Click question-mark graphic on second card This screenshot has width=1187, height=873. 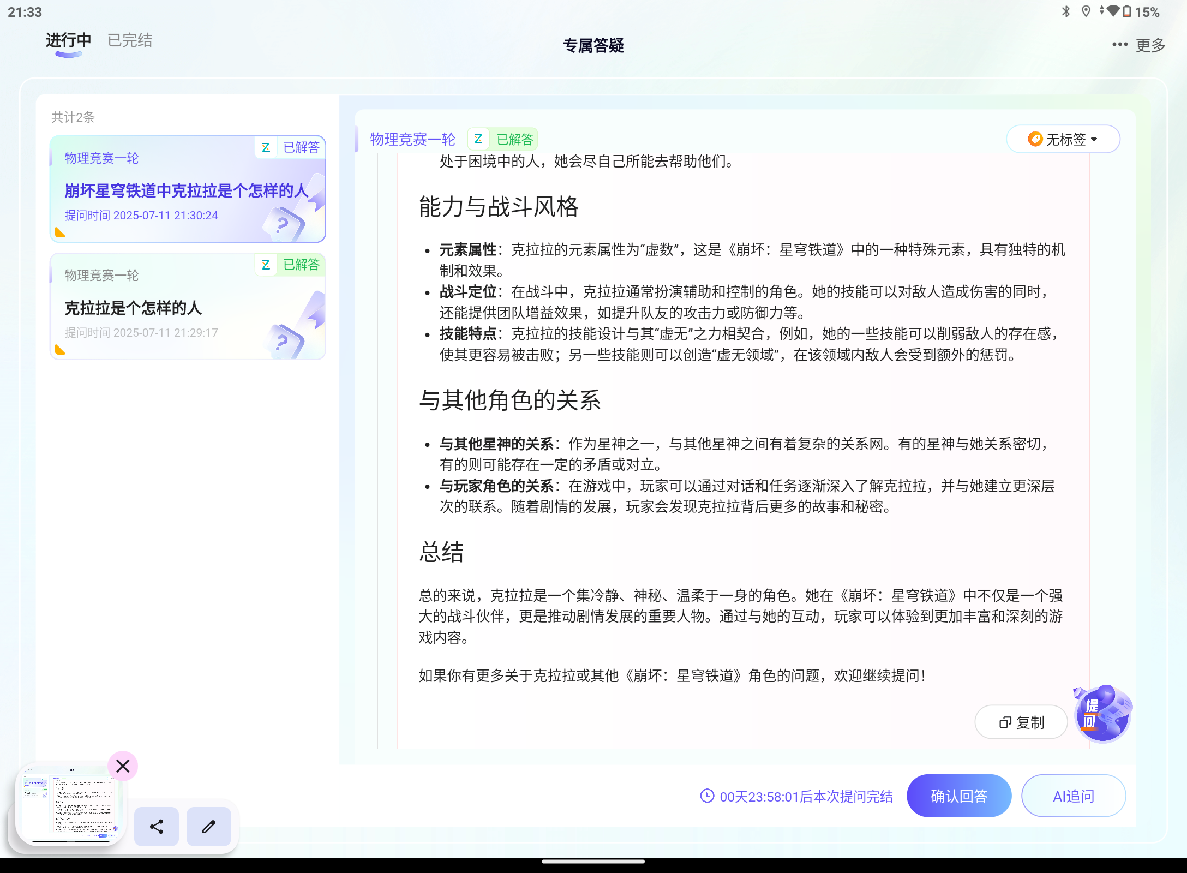[x=284, y=342]
